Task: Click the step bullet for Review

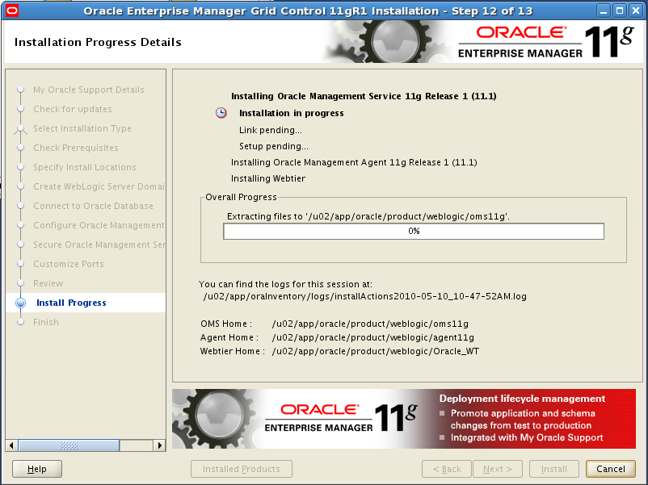Action: [21, 283]
